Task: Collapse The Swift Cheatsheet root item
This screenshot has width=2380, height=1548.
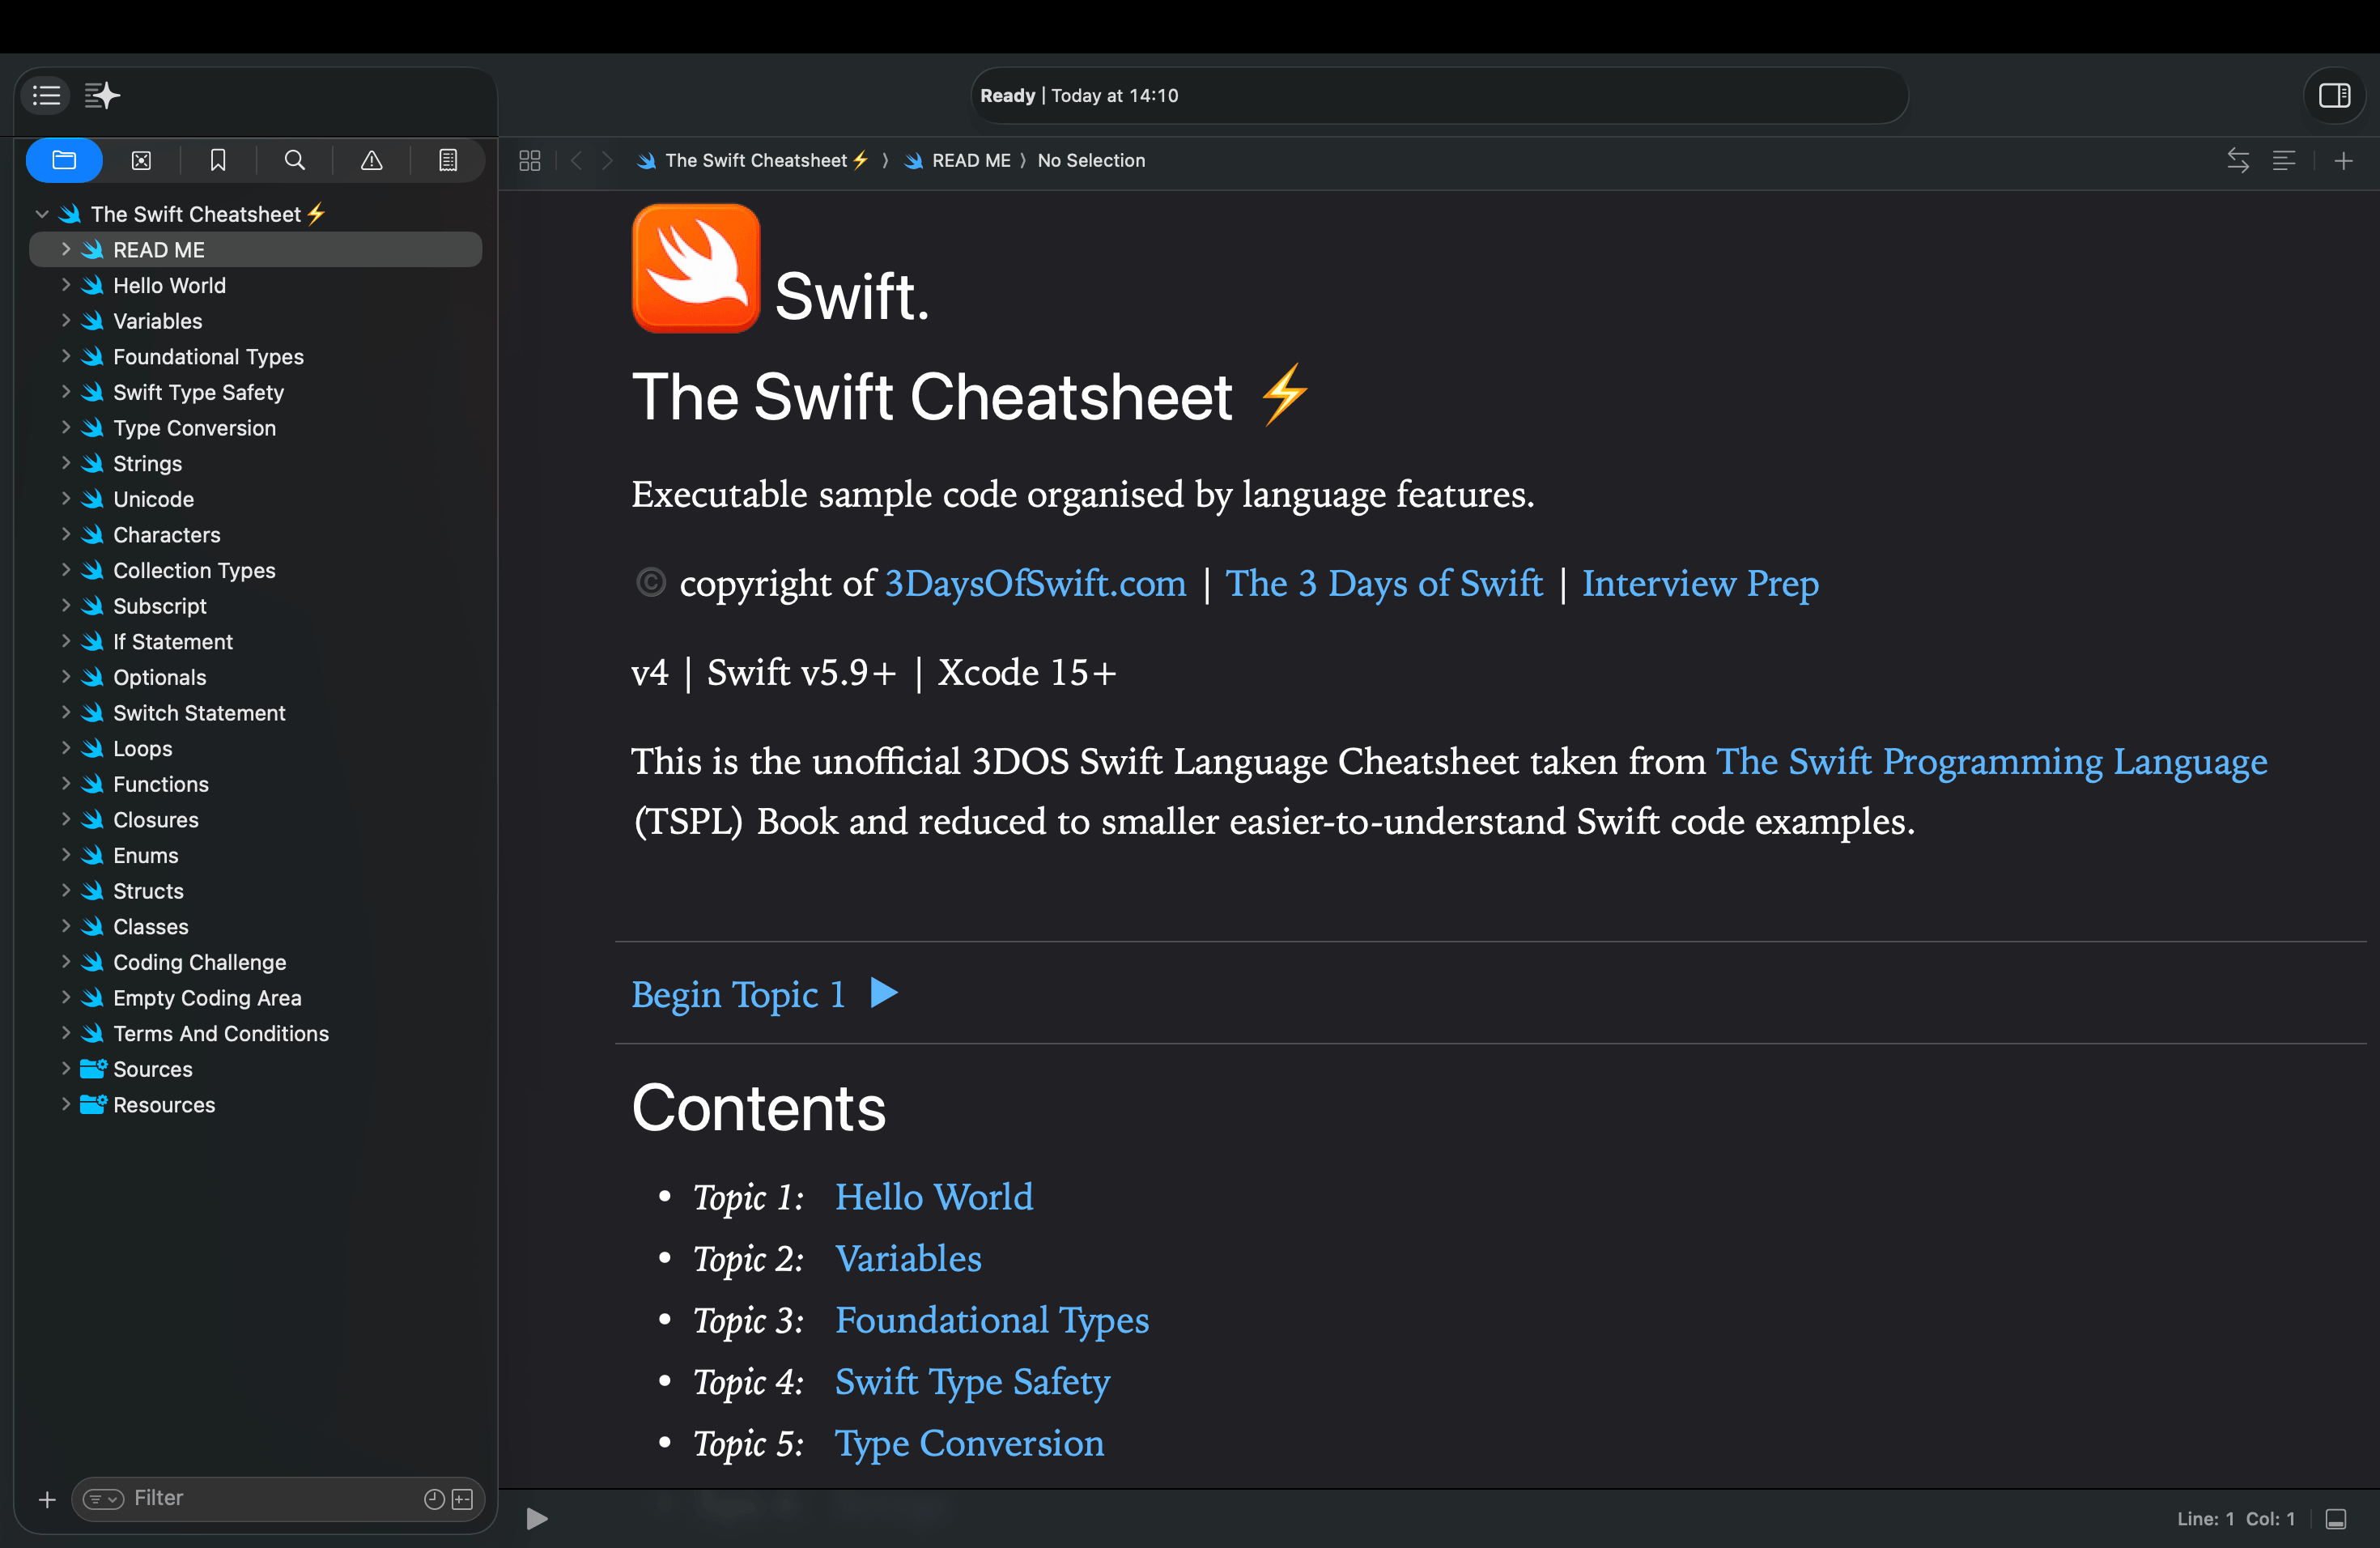Action: (42, 213)
